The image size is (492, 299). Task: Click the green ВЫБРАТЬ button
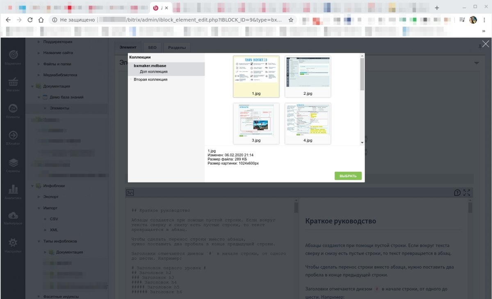click(x=348, y=176)
